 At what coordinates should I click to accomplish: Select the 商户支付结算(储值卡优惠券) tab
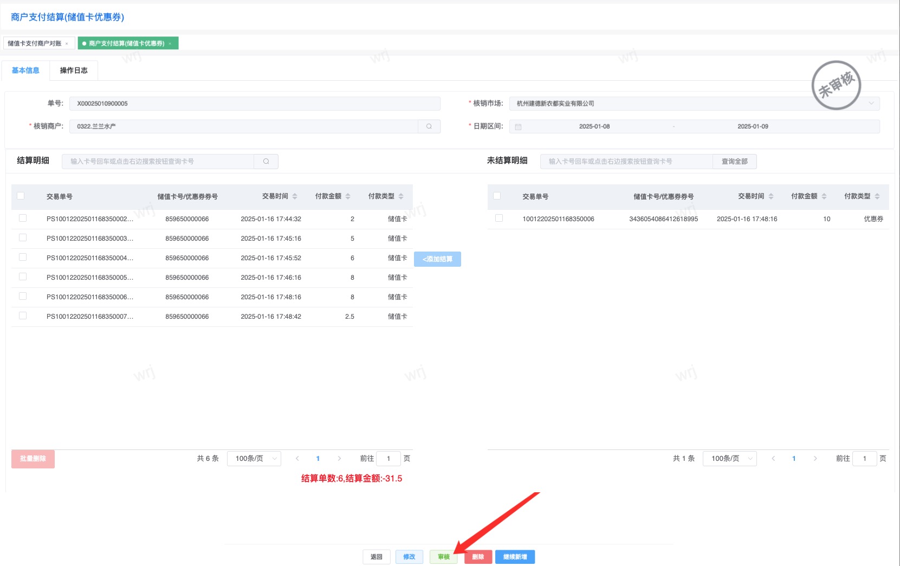(127, 43)
